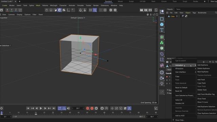Click the Object Manager search icon

pyautogui.click(x=216, y=13)
